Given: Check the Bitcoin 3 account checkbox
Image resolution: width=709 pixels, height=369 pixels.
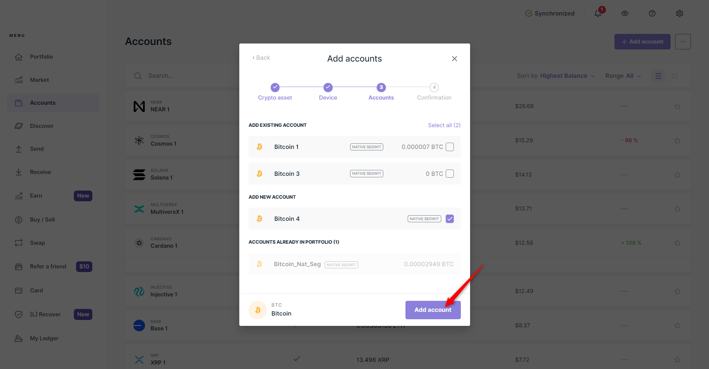Looking at the screenshot, I should 450,174.
